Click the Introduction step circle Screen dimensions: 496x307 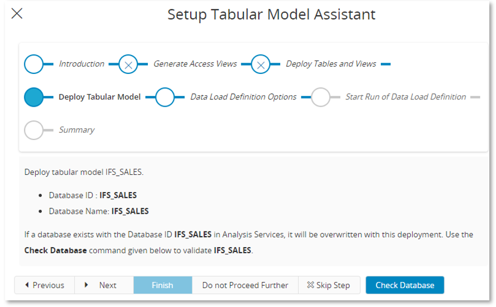34,64
